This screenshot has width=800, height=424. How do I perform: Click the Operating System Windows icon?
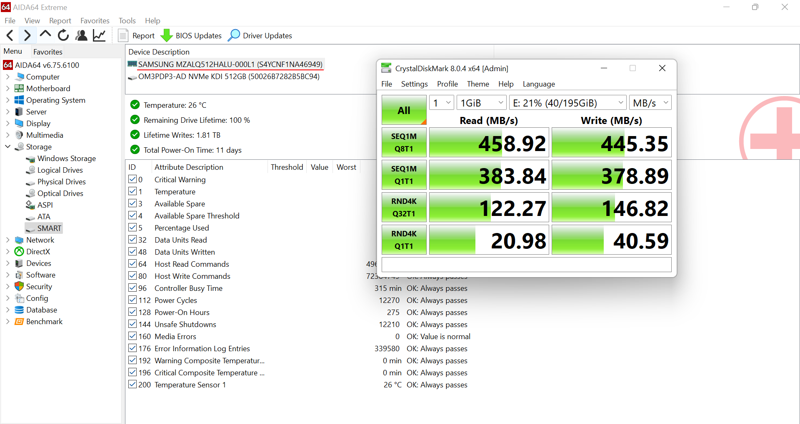click(x=19, y=100)
